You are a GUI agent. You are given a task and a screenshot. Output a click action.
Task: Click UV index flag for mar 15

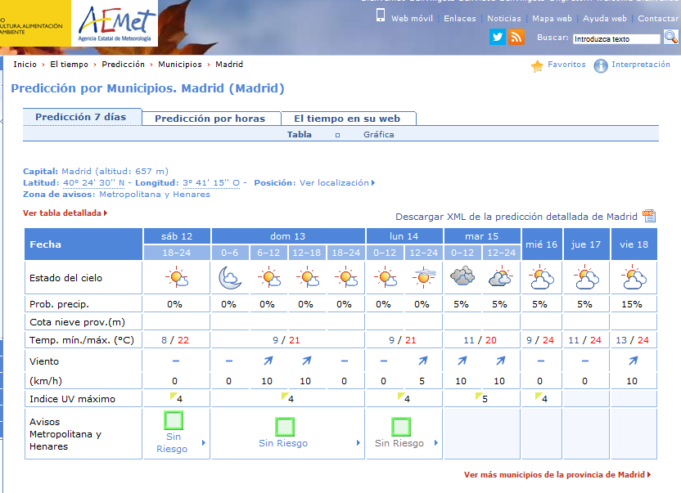click(x=479, y=397)
